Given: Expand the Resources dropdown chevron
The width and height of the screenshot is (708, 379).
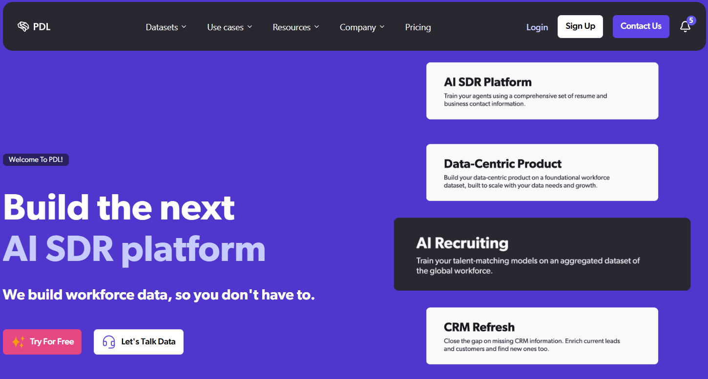Looking at the screenshot, I should pos(316,27).
